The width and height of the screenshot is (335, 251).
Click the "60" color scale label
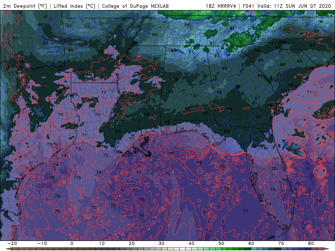coord(251,243)
